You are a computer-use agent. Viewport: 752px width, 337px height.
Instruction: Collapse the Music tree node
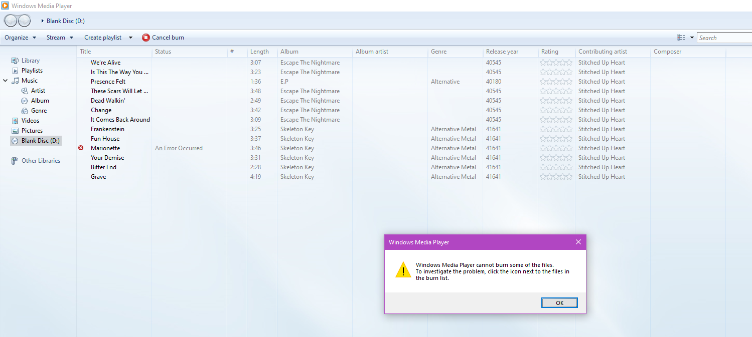pos(6,81)
